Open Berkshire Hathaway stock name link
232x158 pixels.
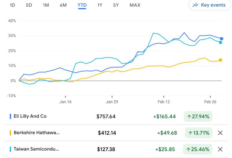coord(36,133)
